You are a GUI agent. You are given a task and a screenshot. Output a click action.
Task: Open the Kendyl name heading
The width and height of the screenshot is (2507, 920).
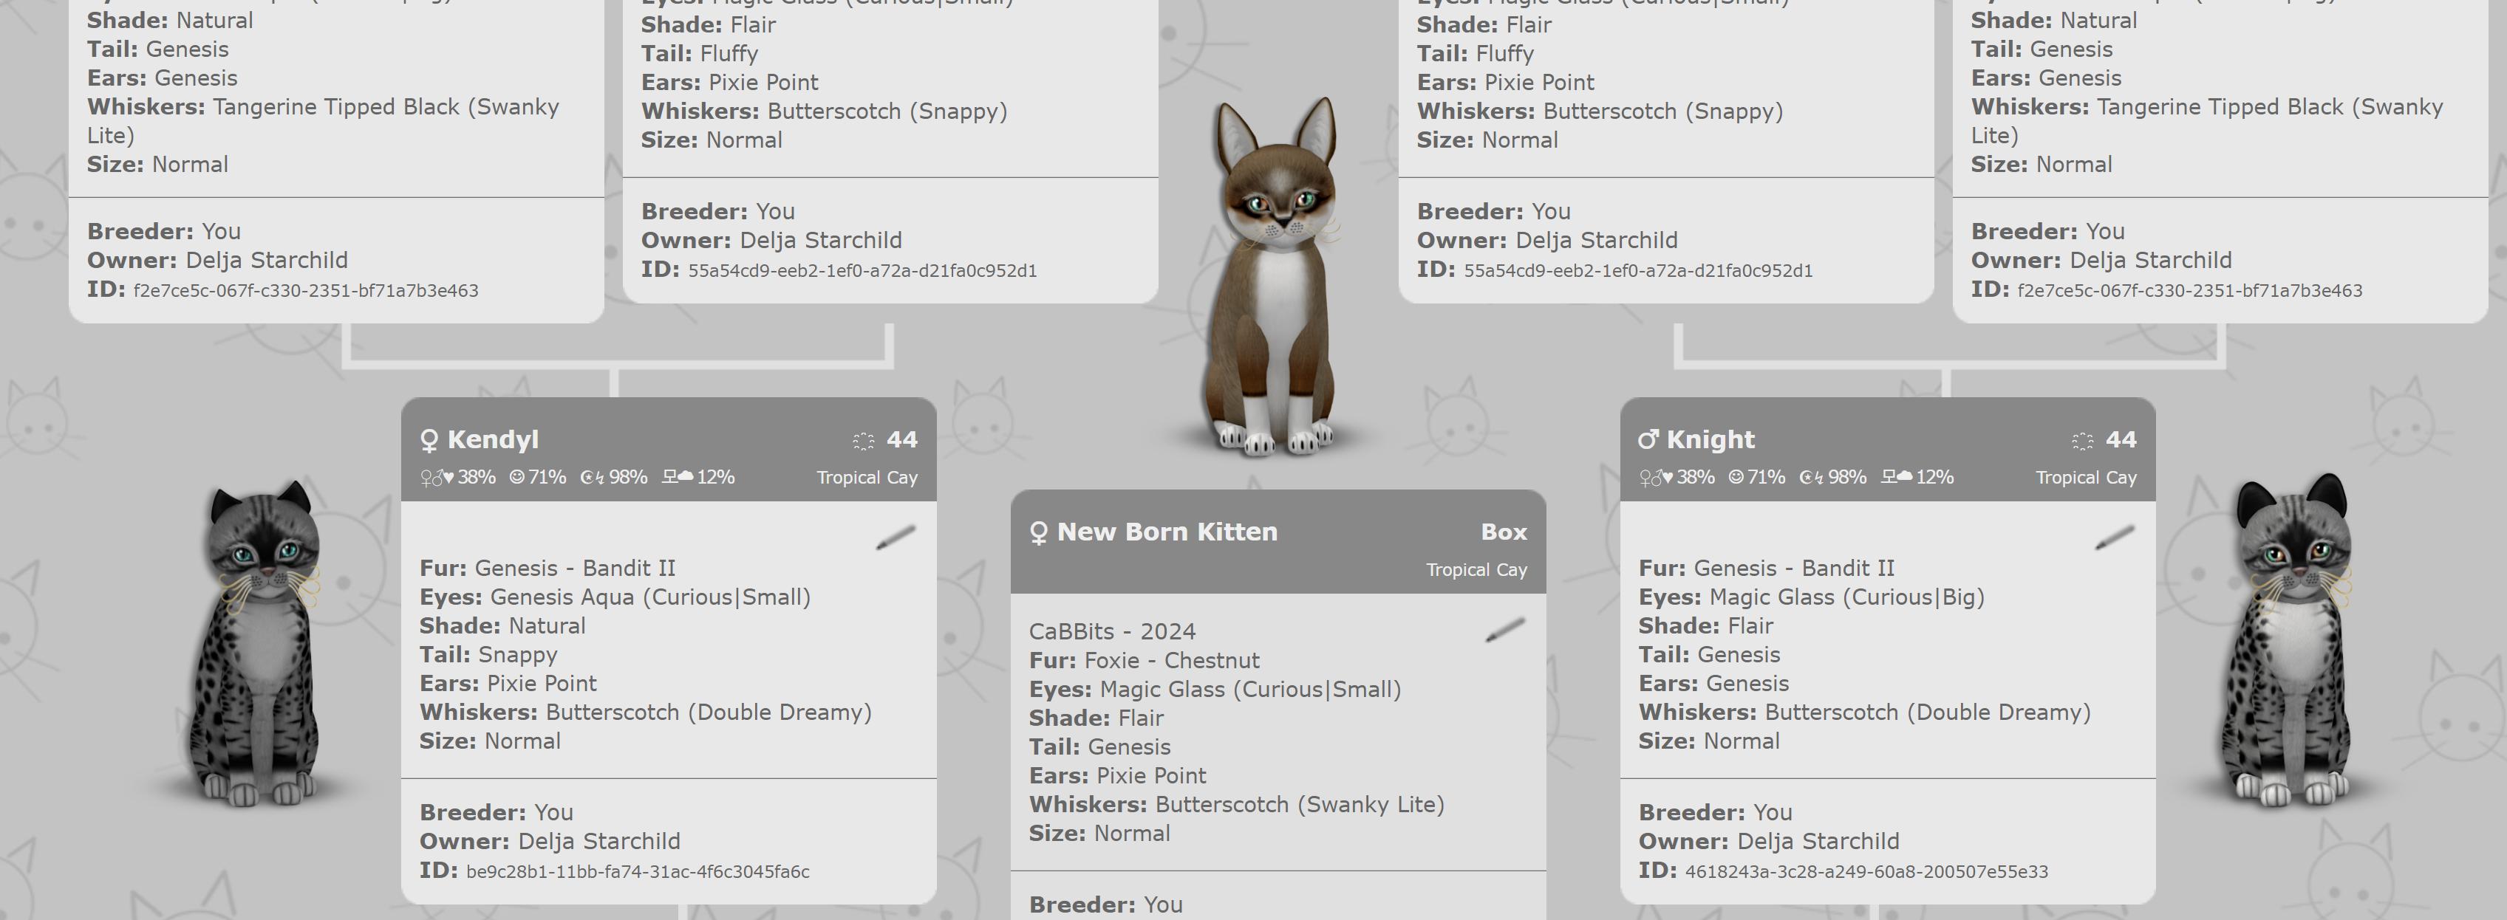tap(492, 439)
